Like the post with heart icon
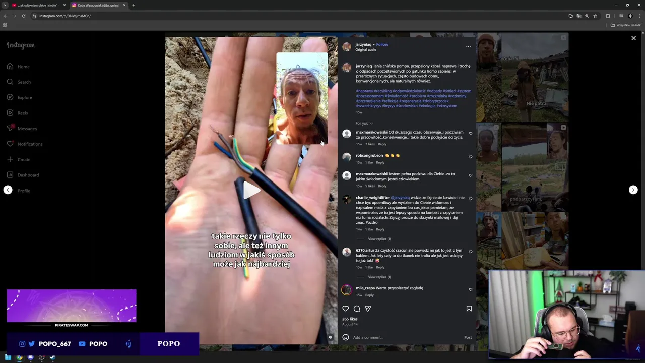Viewport: 645px width, 363px height. pos(346,309)
